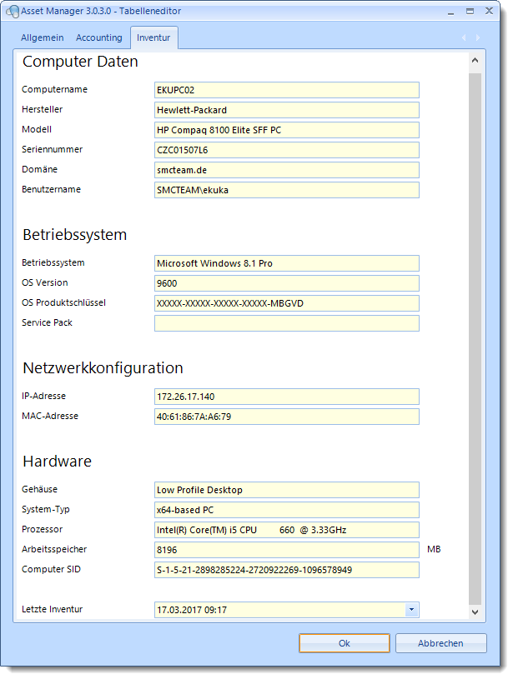Click the Netzwerkkonfiguration heading
Image resolution: width=513 pixels, height=679 pixels.
pyautogui.click(x=103, y=368)
